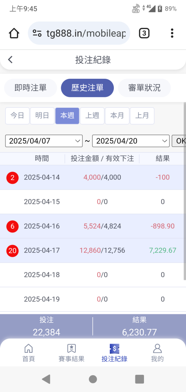This screenshot has height=392, width=186.
Task: Confirm the date range with OK button
Action: pos(179,141)
